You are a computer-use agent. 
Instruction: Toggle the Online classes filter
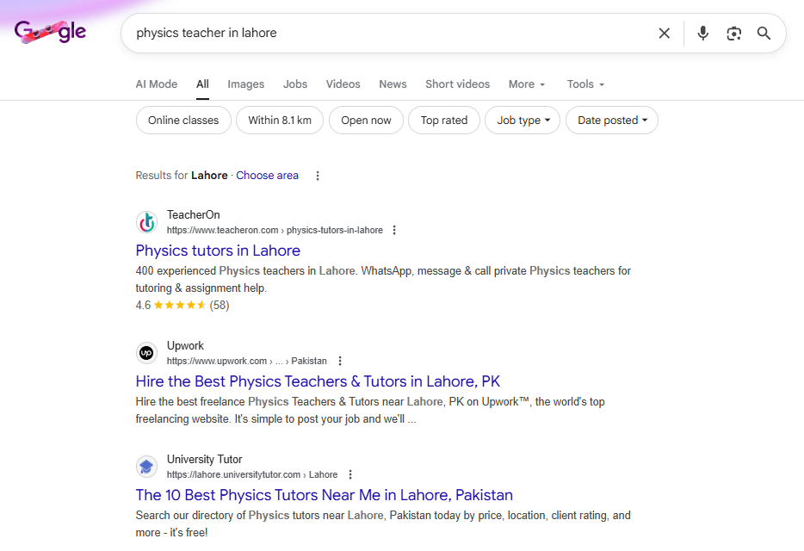coord(182,120)
